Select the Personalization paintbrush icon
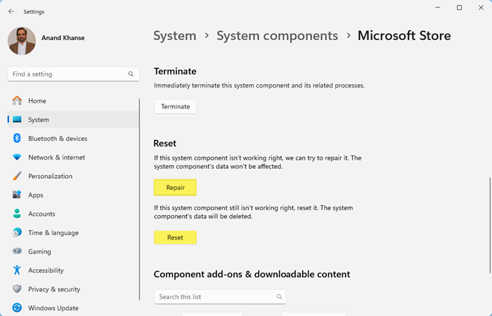This screenshot has width=492, height=316. pos(17,177)
